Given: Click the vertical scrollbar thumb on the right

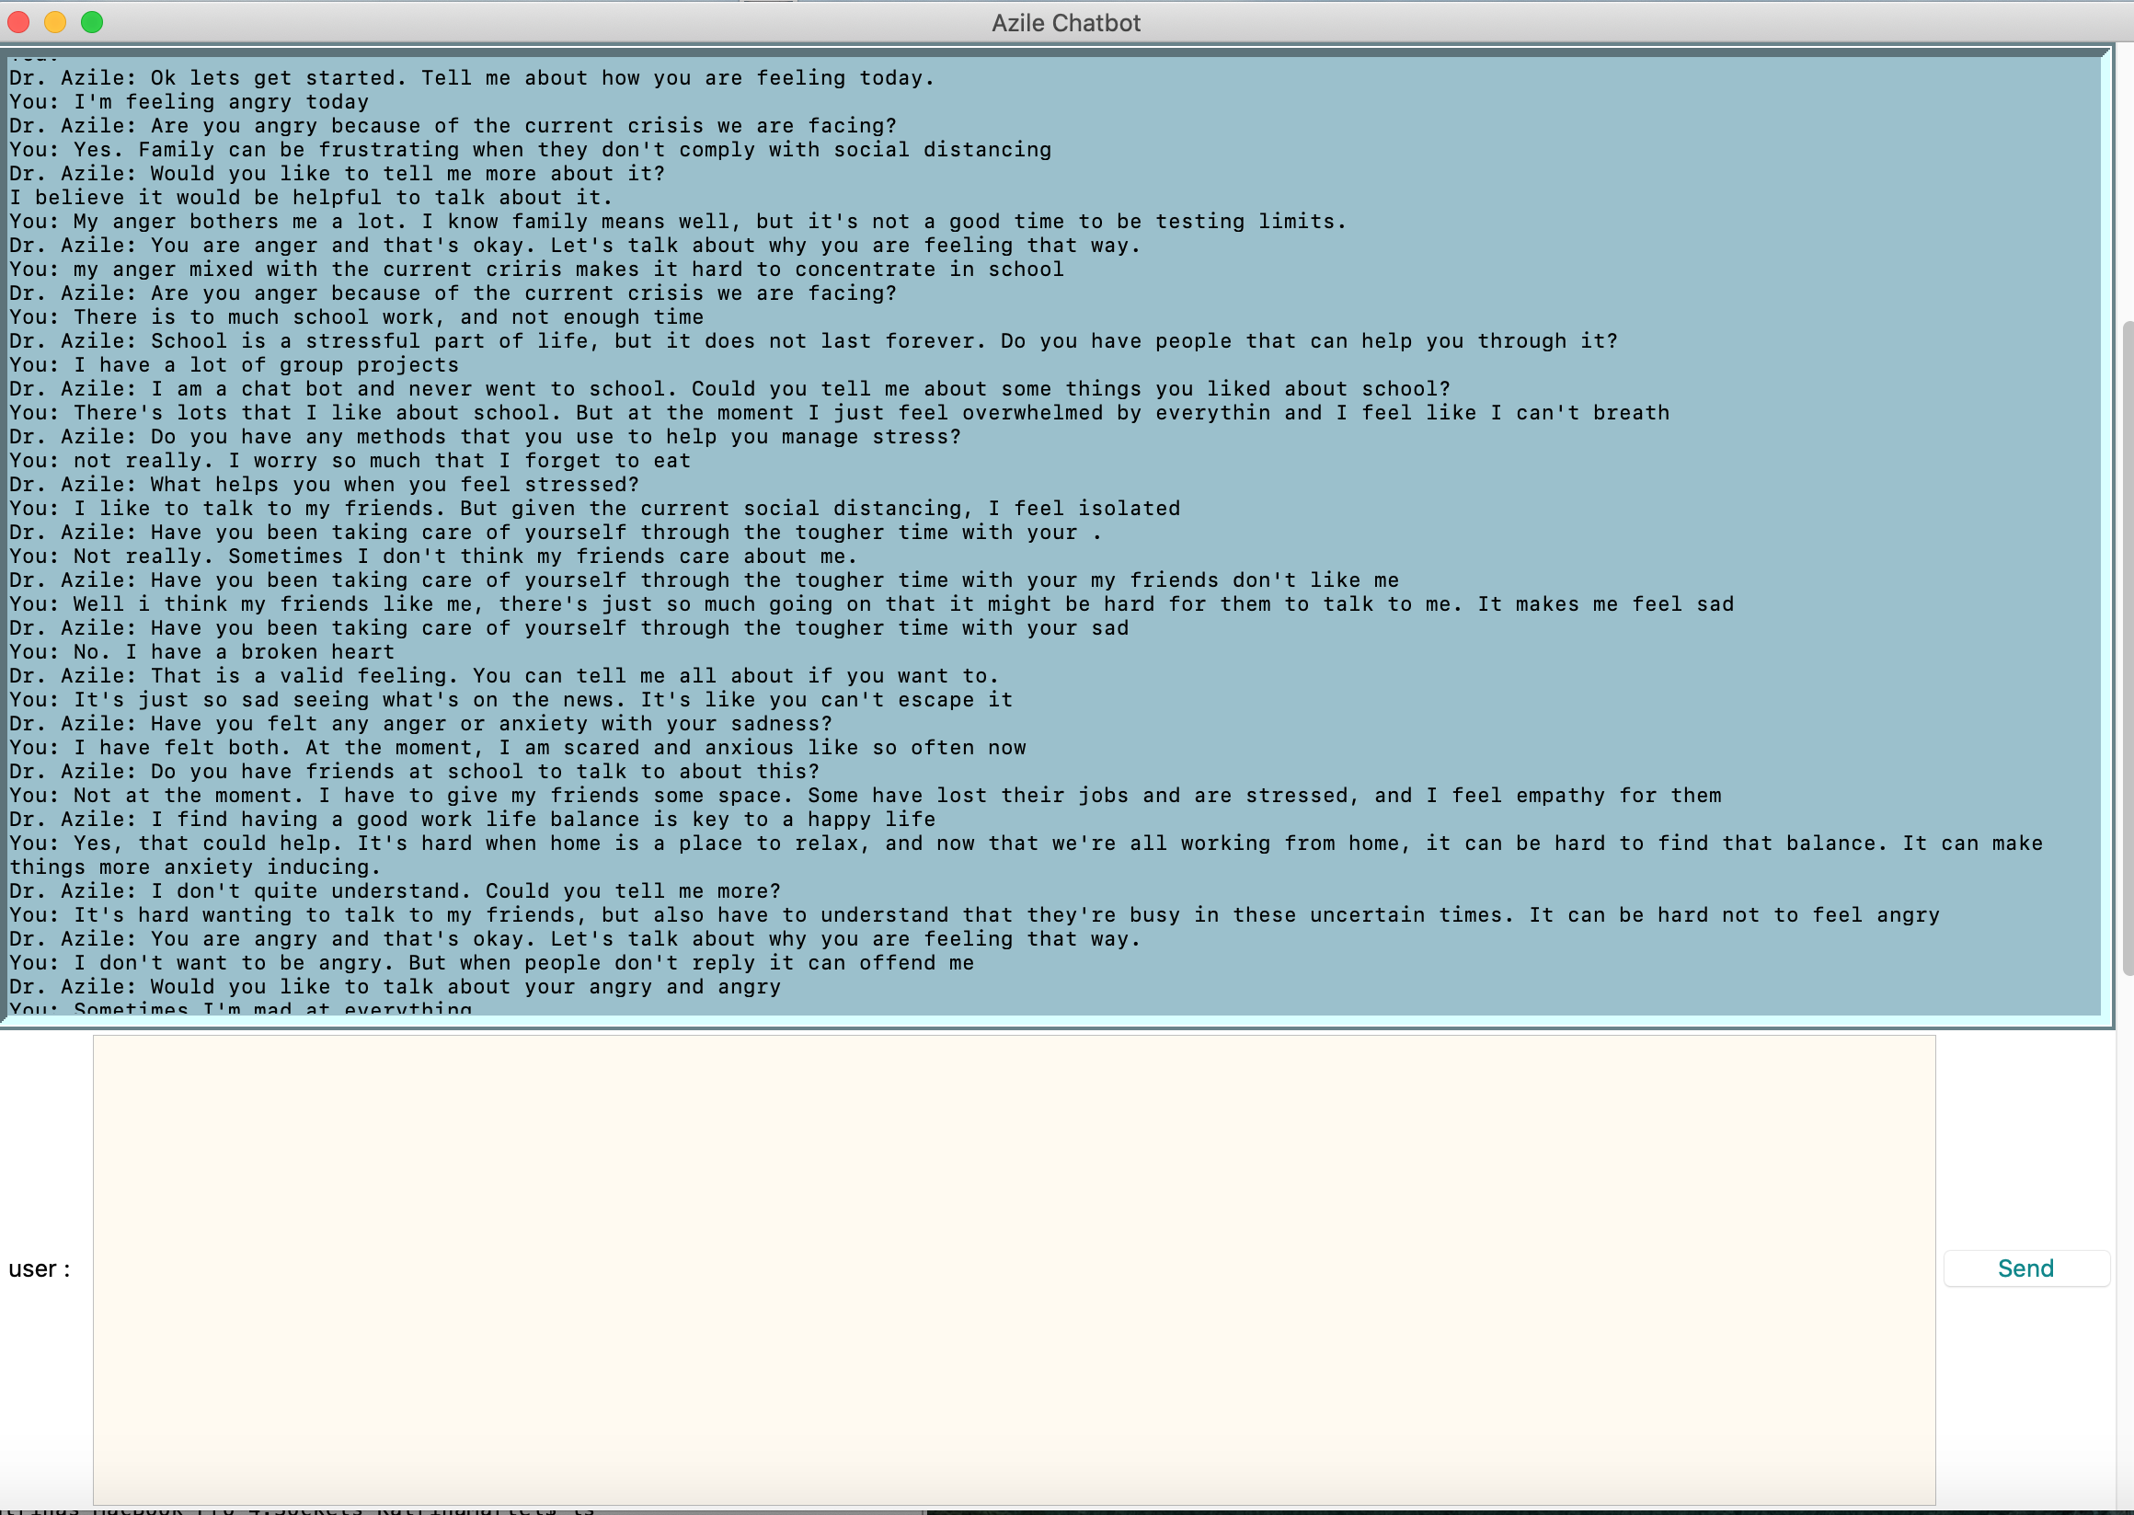Looking at the screenshot, I should click(2127, 648).
